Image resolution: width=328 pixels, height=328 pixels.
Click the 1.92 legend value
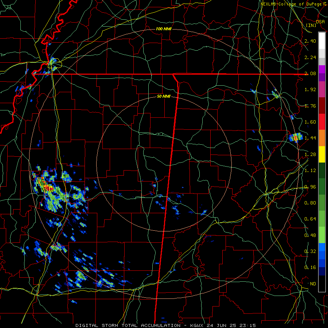[x=310, y=90]
